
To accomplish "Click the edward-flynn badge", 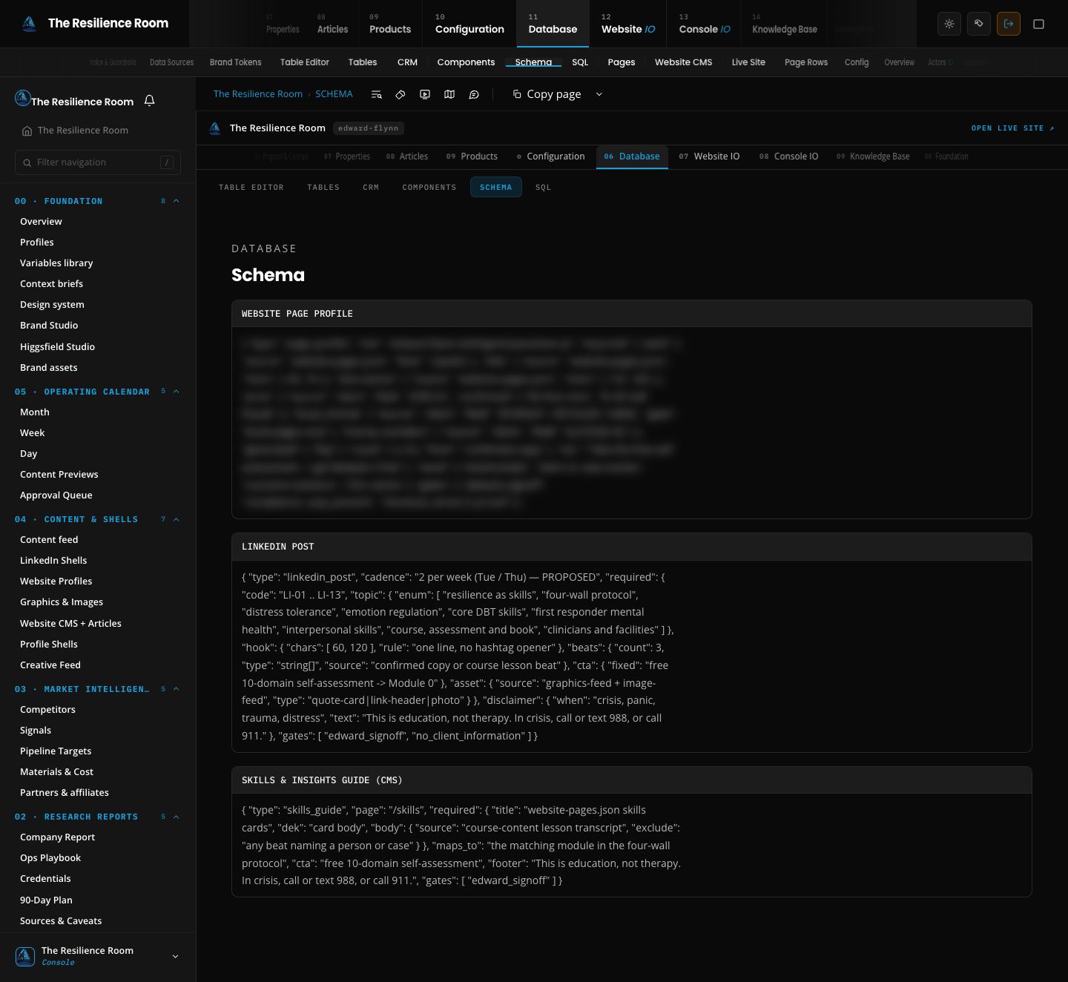I will (369, 128).
